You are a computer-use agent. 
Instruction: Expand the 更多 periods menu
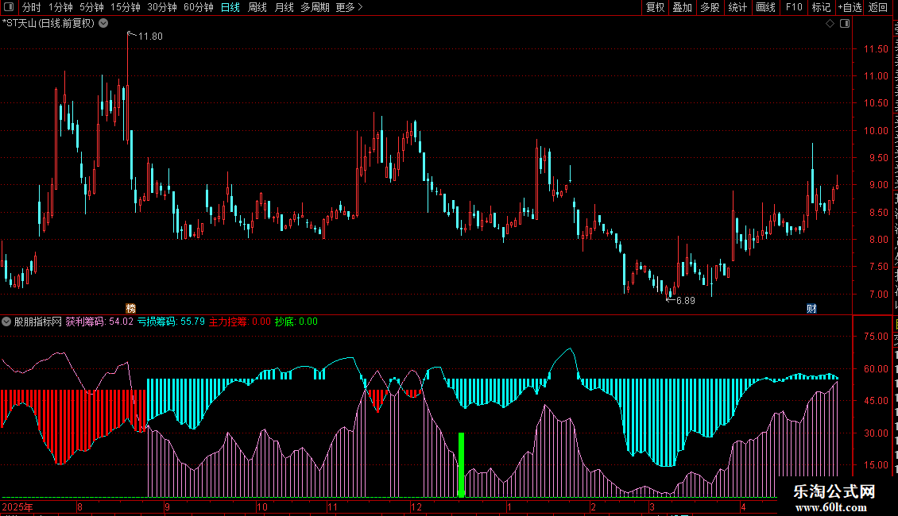349,7
